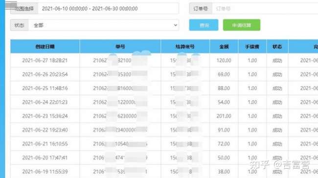Click the amount 201.00
The height and width of the screenshot is (178, 318).
224,116
